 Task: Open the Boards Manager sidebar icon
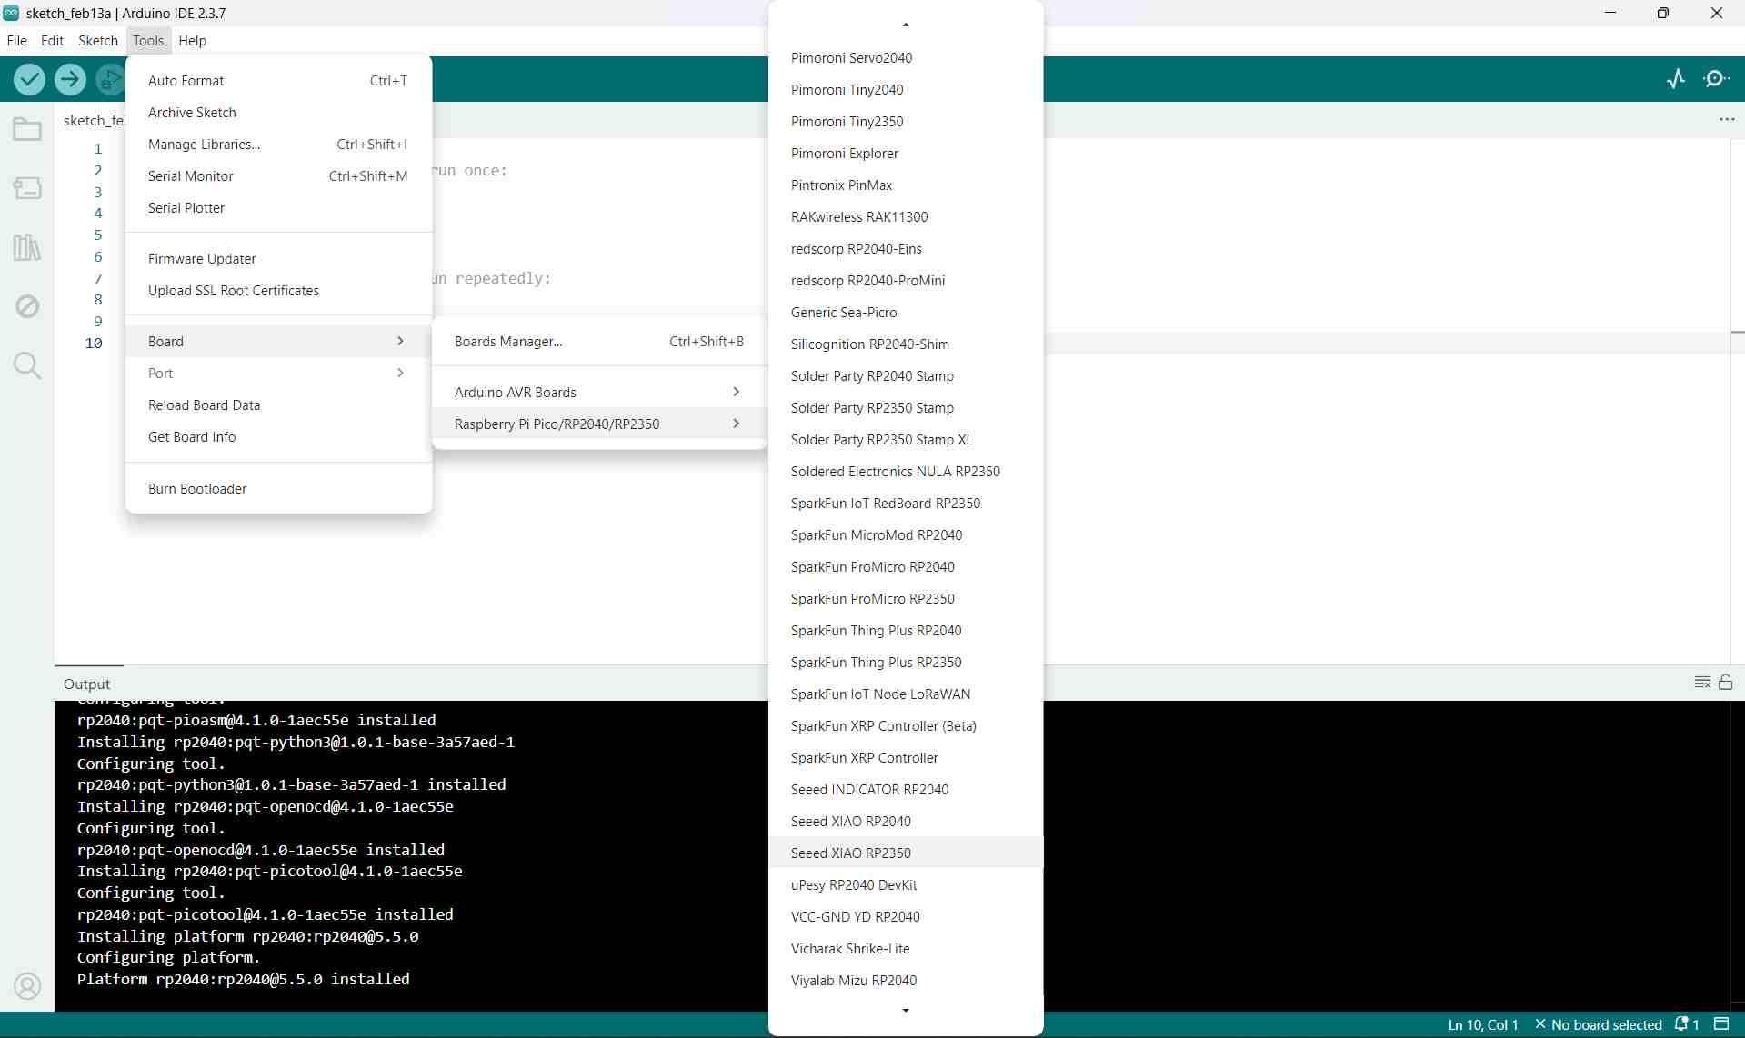pos(27,188)
